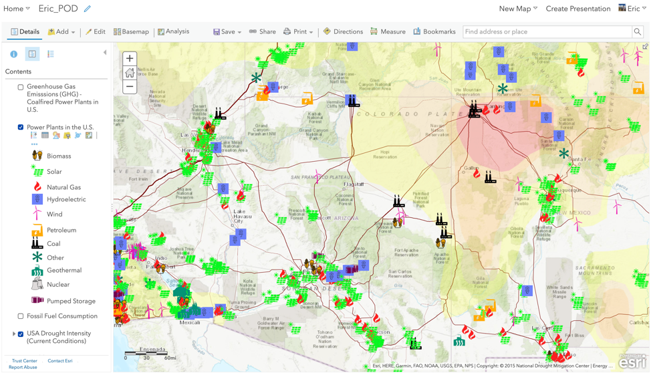Screen dimensions: 651x373
Task: Open the Eric user account dropdown
Action: (x=633, y=8)
